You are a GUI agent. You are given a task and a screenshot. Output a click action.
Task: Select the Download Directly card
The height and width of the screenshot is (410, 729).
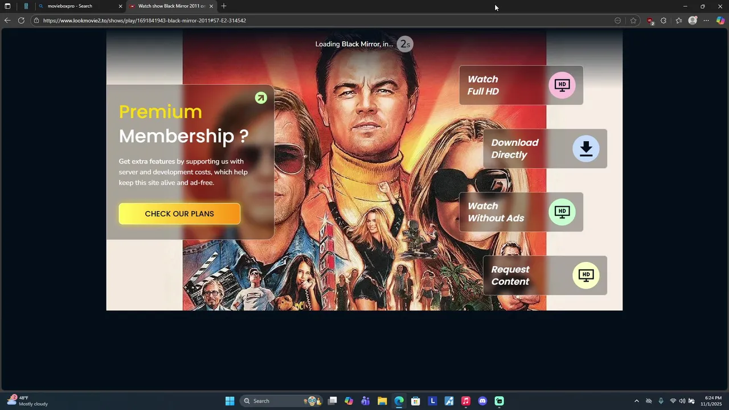pos(545,149)
